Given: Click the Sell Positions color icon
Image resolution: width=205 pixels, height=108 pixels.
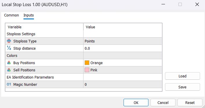Looking at the screenshot, I should point(9,70).
